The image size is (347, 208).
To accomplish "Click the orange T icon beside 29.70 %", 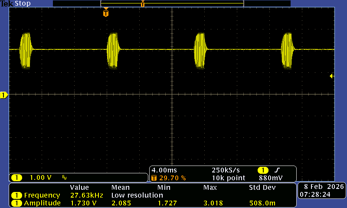I will point(154,178).
